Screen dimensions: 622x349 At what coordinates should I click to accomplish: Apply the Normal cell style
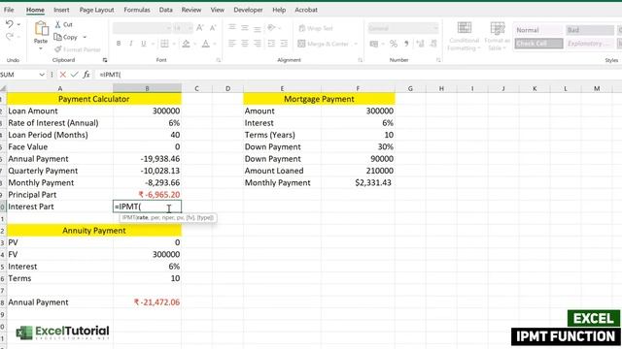click(x=538, y=30)
